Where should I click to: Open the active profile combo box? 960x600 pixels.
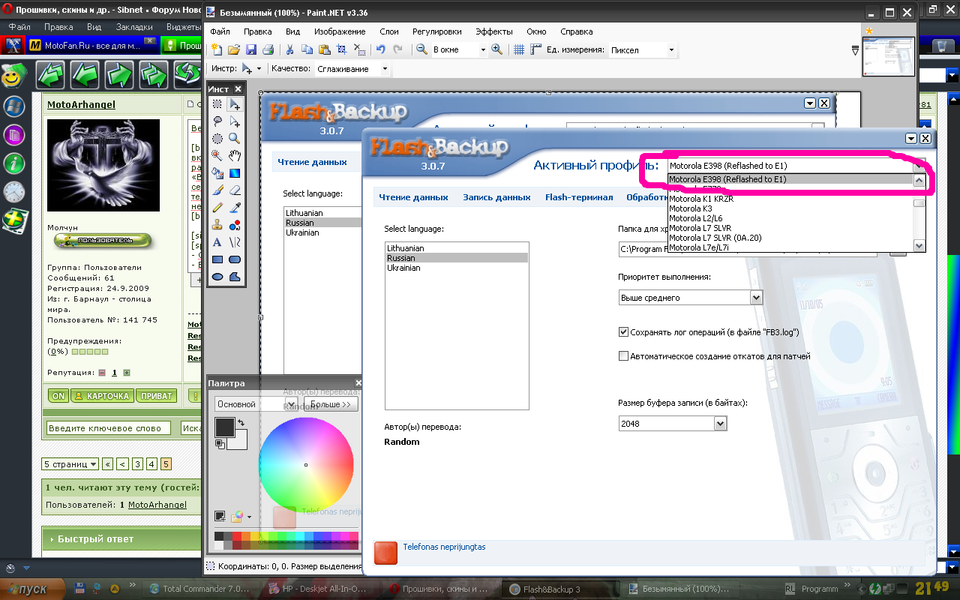(x=796, y=166)
